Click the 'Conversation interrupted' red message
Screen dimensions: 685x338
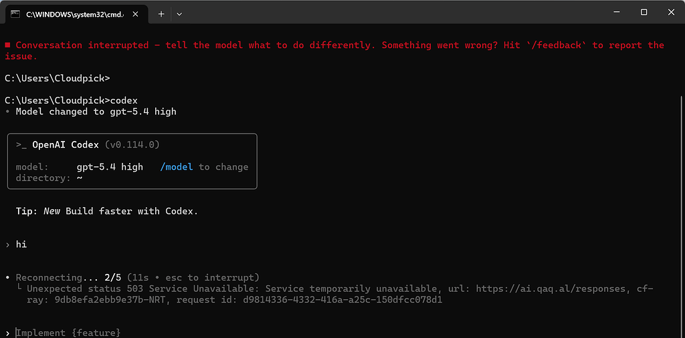pos(334,51)
